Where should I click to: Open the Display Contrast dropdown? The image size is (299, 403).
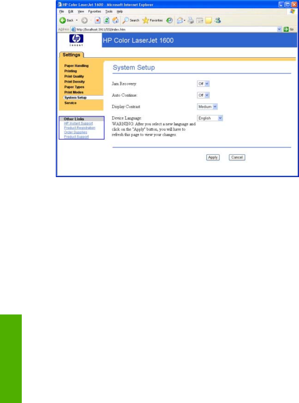[207, 107]
